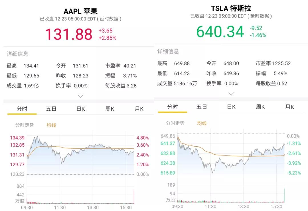This screenshot has height=211, width=308.
Task: Expand AAPL details with the down chevron
Action: [81, 96]
